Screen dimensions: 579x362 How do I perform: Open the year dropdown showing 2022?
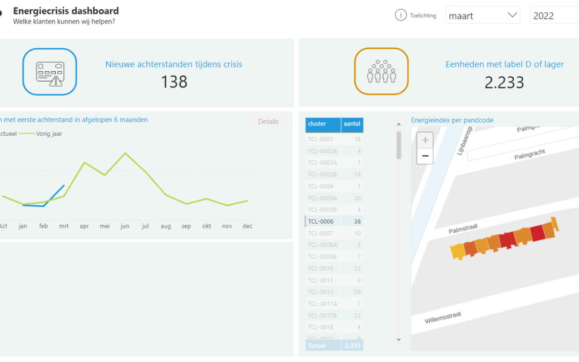click(554, 16)
